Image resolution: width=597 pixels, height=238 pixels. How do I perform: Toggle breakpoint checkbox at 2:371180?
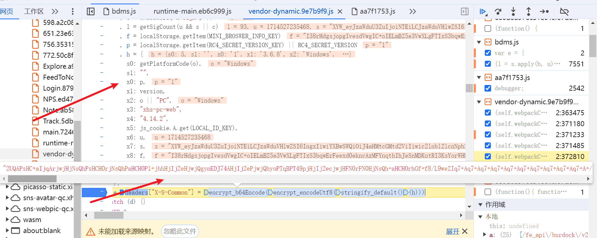point(488,124)
